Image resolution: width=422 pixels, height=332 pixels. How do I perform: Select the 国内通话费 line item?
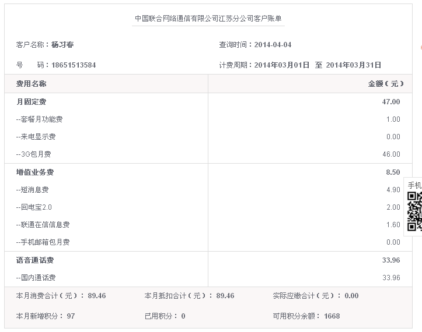36,278
